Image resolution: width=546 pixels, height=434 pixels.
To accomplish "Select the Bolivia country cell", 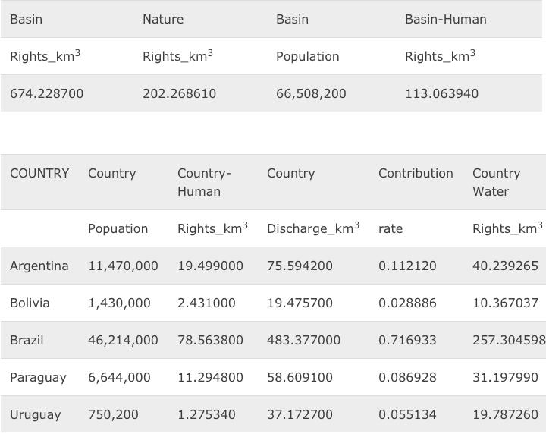I will (30, 303).
